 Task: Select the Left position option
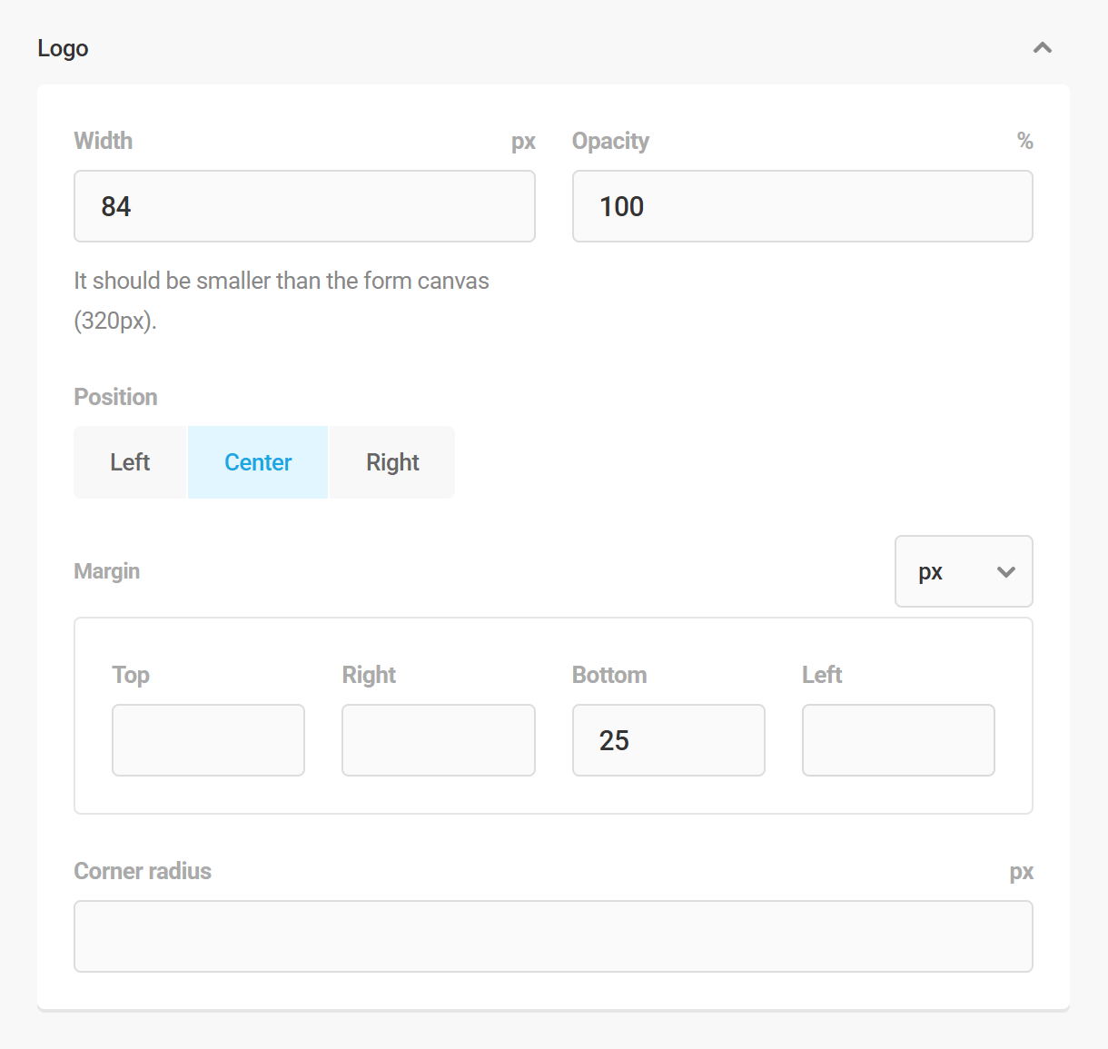coord(130,461)
